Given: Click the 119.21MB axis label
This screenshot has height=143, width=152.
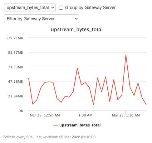Looking at the screenshot, I should pos(14,38).
